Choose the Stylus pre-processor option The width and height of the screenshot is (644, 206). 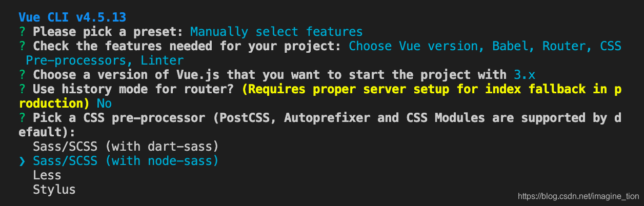pos(54,190)
